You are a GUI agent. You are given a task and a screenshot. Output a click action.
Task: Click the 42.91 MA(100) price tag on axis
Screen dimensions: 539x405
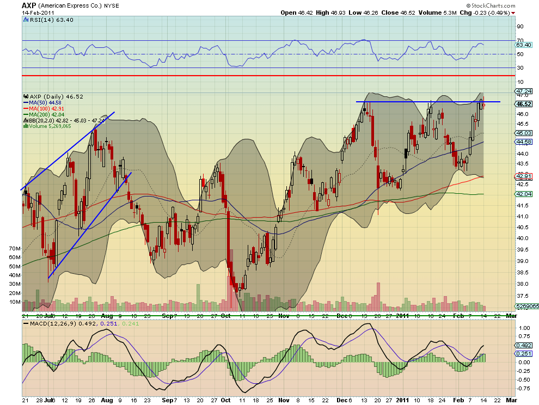524,176
